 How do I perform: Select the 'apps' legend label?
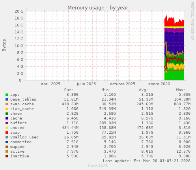coord(15,95)
